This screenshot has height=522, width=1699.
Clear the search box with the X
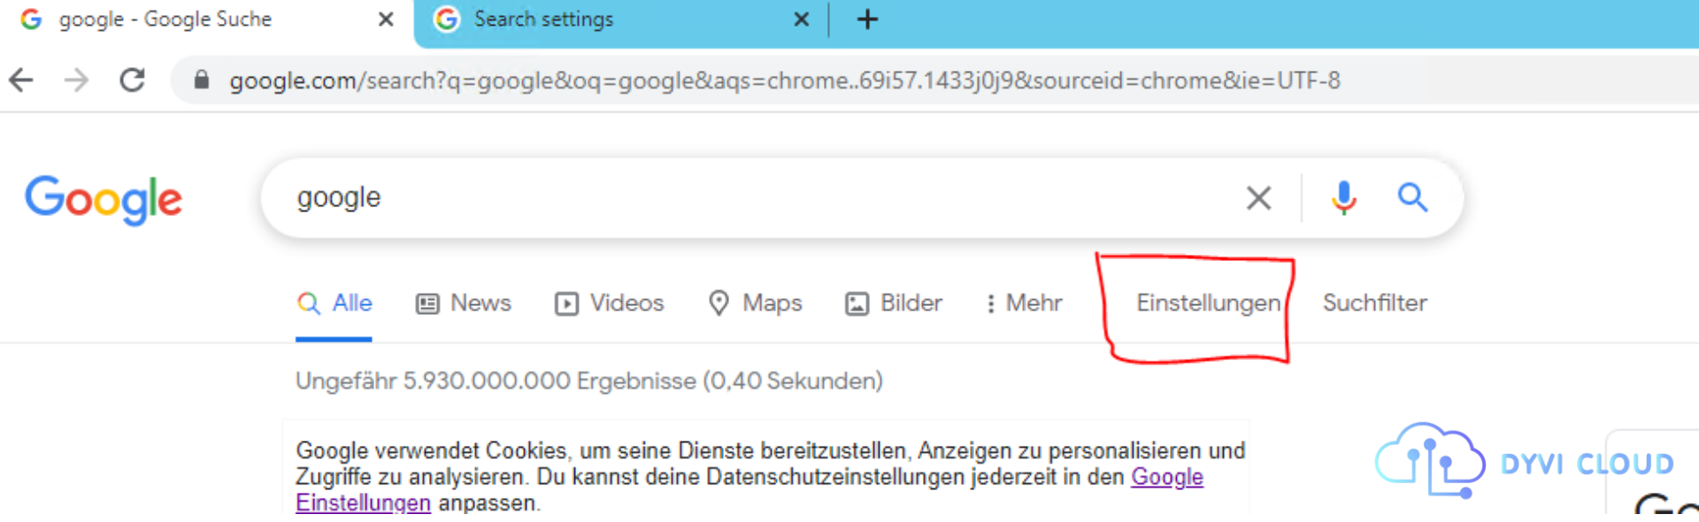1258,197
